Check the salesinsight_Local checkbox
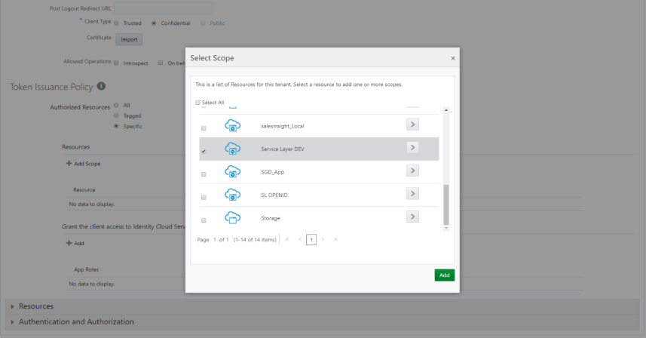 click(x=204, y=128)
